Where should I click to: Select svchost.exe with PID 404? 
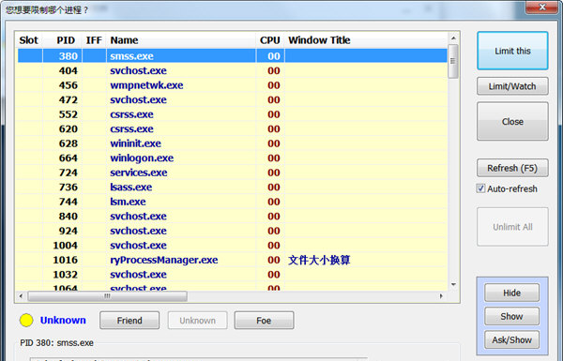[x=233, y=70]
